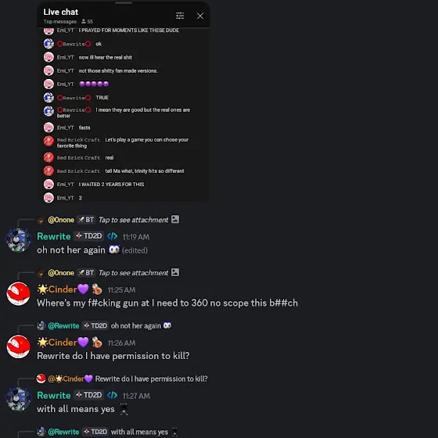Click Cinder's avatar on the 11:25 AM message
The height and width of the screenshot is (438, 438).
(19, 293)
